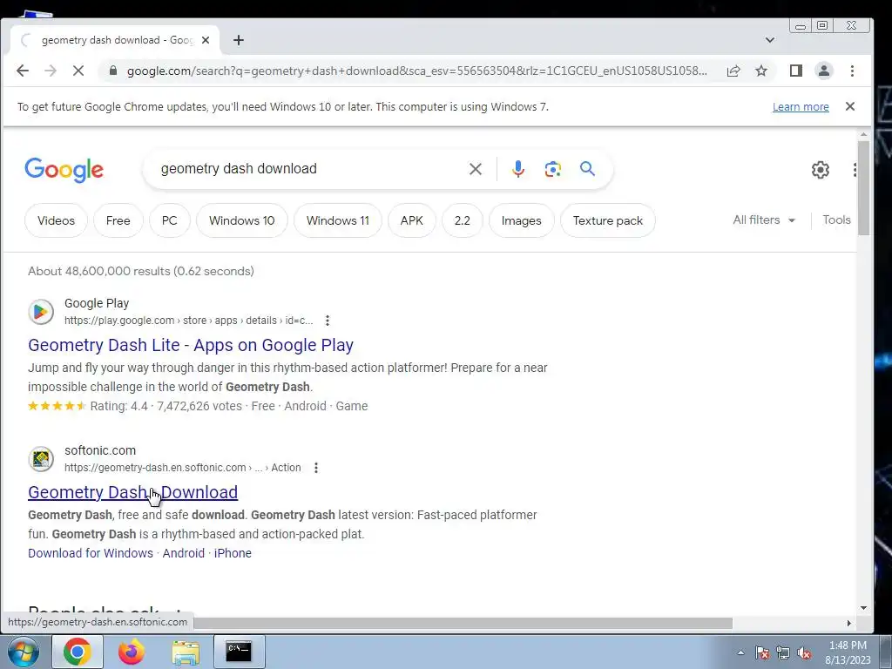Bookmark this page with the star icon
Screen dimensions: 892x669
click(x=761, y=71)
